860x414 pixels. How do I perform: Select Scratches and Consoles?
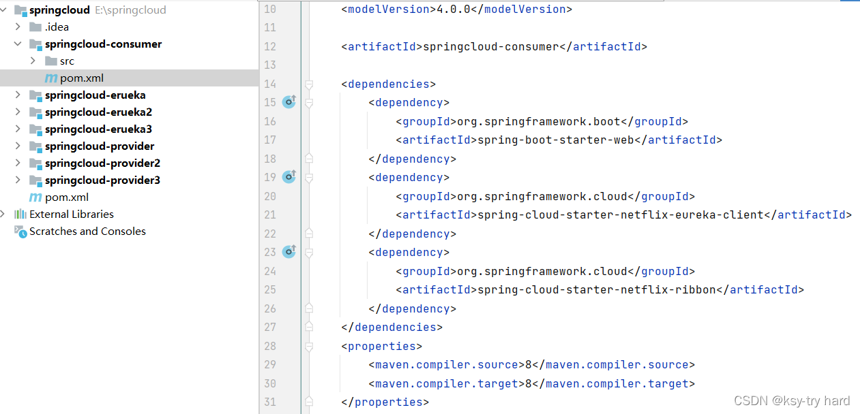point(87,232)
